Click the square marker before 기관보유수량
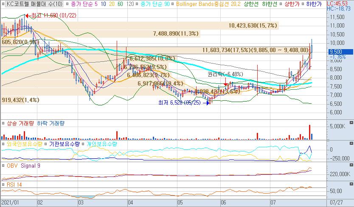 tap(46, 144)
